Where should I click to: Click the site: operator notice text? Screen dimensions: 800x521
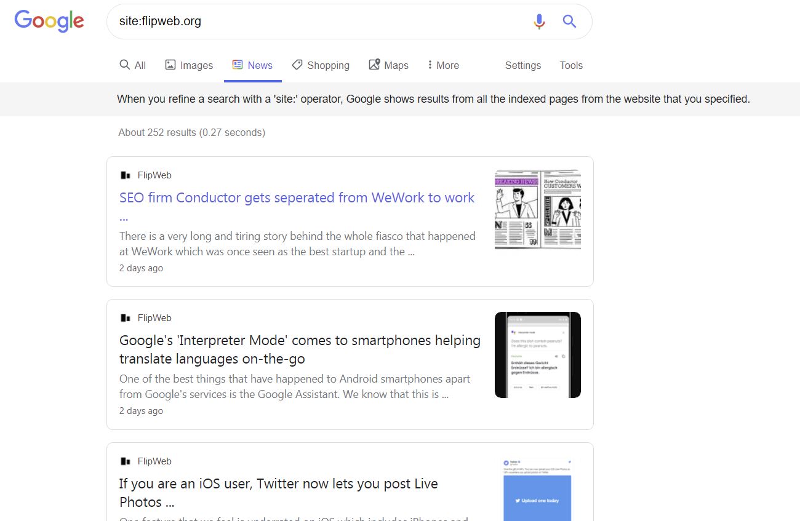coord(433,99)
